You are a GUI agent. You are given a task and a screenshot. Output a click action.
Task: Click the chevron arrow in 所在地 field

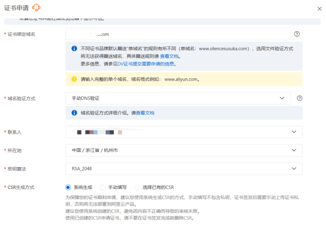click(294, 150)
